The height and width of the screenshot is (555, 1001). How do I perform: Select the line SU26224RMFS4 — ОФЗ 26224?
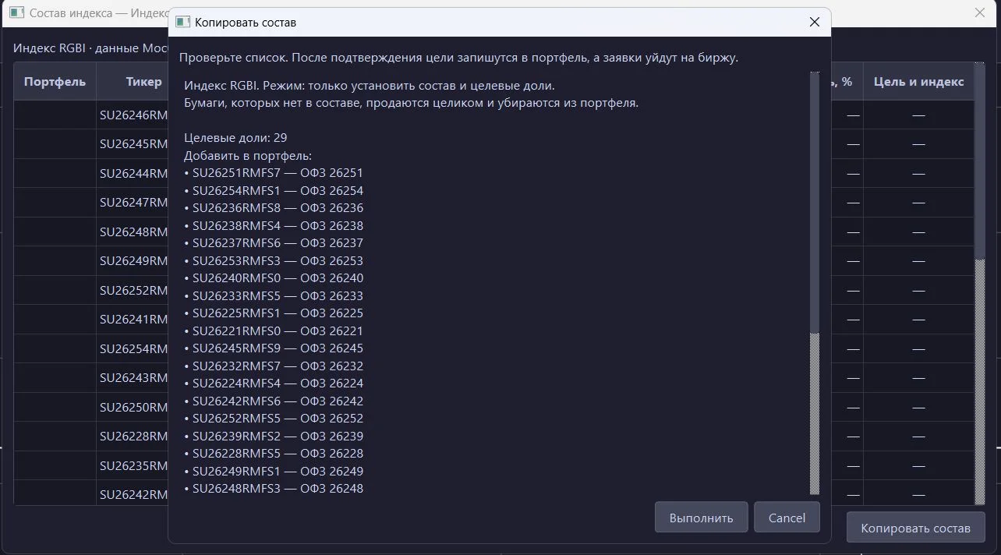(x=274, y=384)
